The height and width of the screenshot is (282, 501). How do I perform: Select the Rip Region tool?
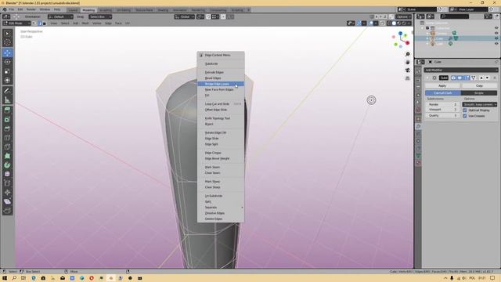[7, 211]
